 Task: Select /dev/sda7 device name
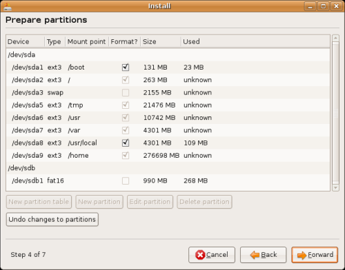pyautogui.click(x=28, y=130)
